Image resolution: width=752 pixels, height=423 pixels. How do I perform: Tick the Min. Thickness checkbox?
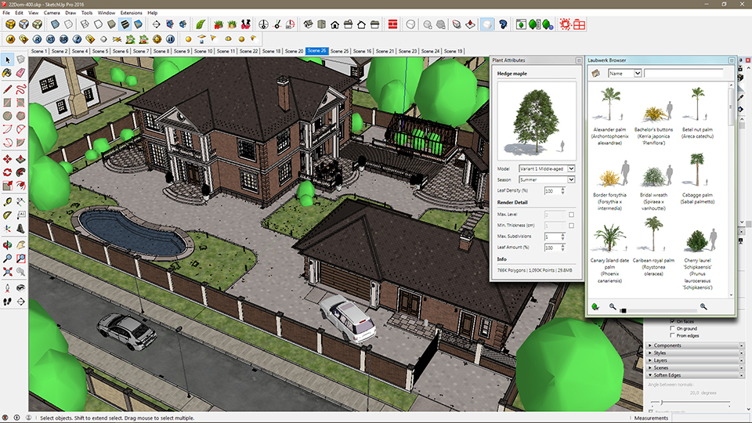(571, 226)
